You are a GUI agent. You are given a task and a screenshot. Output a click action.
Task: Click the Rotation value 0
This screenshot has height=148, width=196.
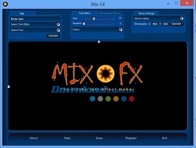coord(120,23)
